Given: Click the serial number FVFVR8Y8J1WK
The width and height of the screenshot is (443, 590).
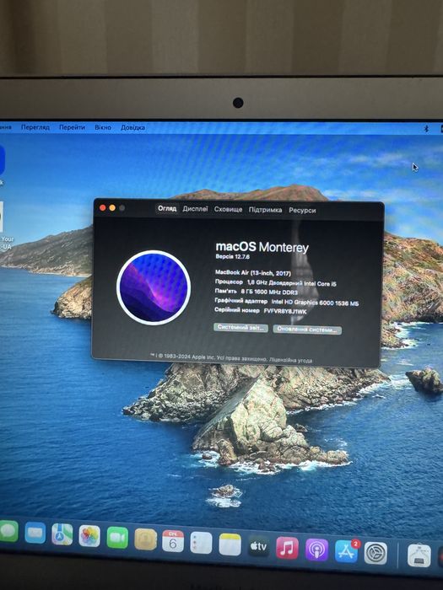Looking at the screenshot, I should pos(285,311).
